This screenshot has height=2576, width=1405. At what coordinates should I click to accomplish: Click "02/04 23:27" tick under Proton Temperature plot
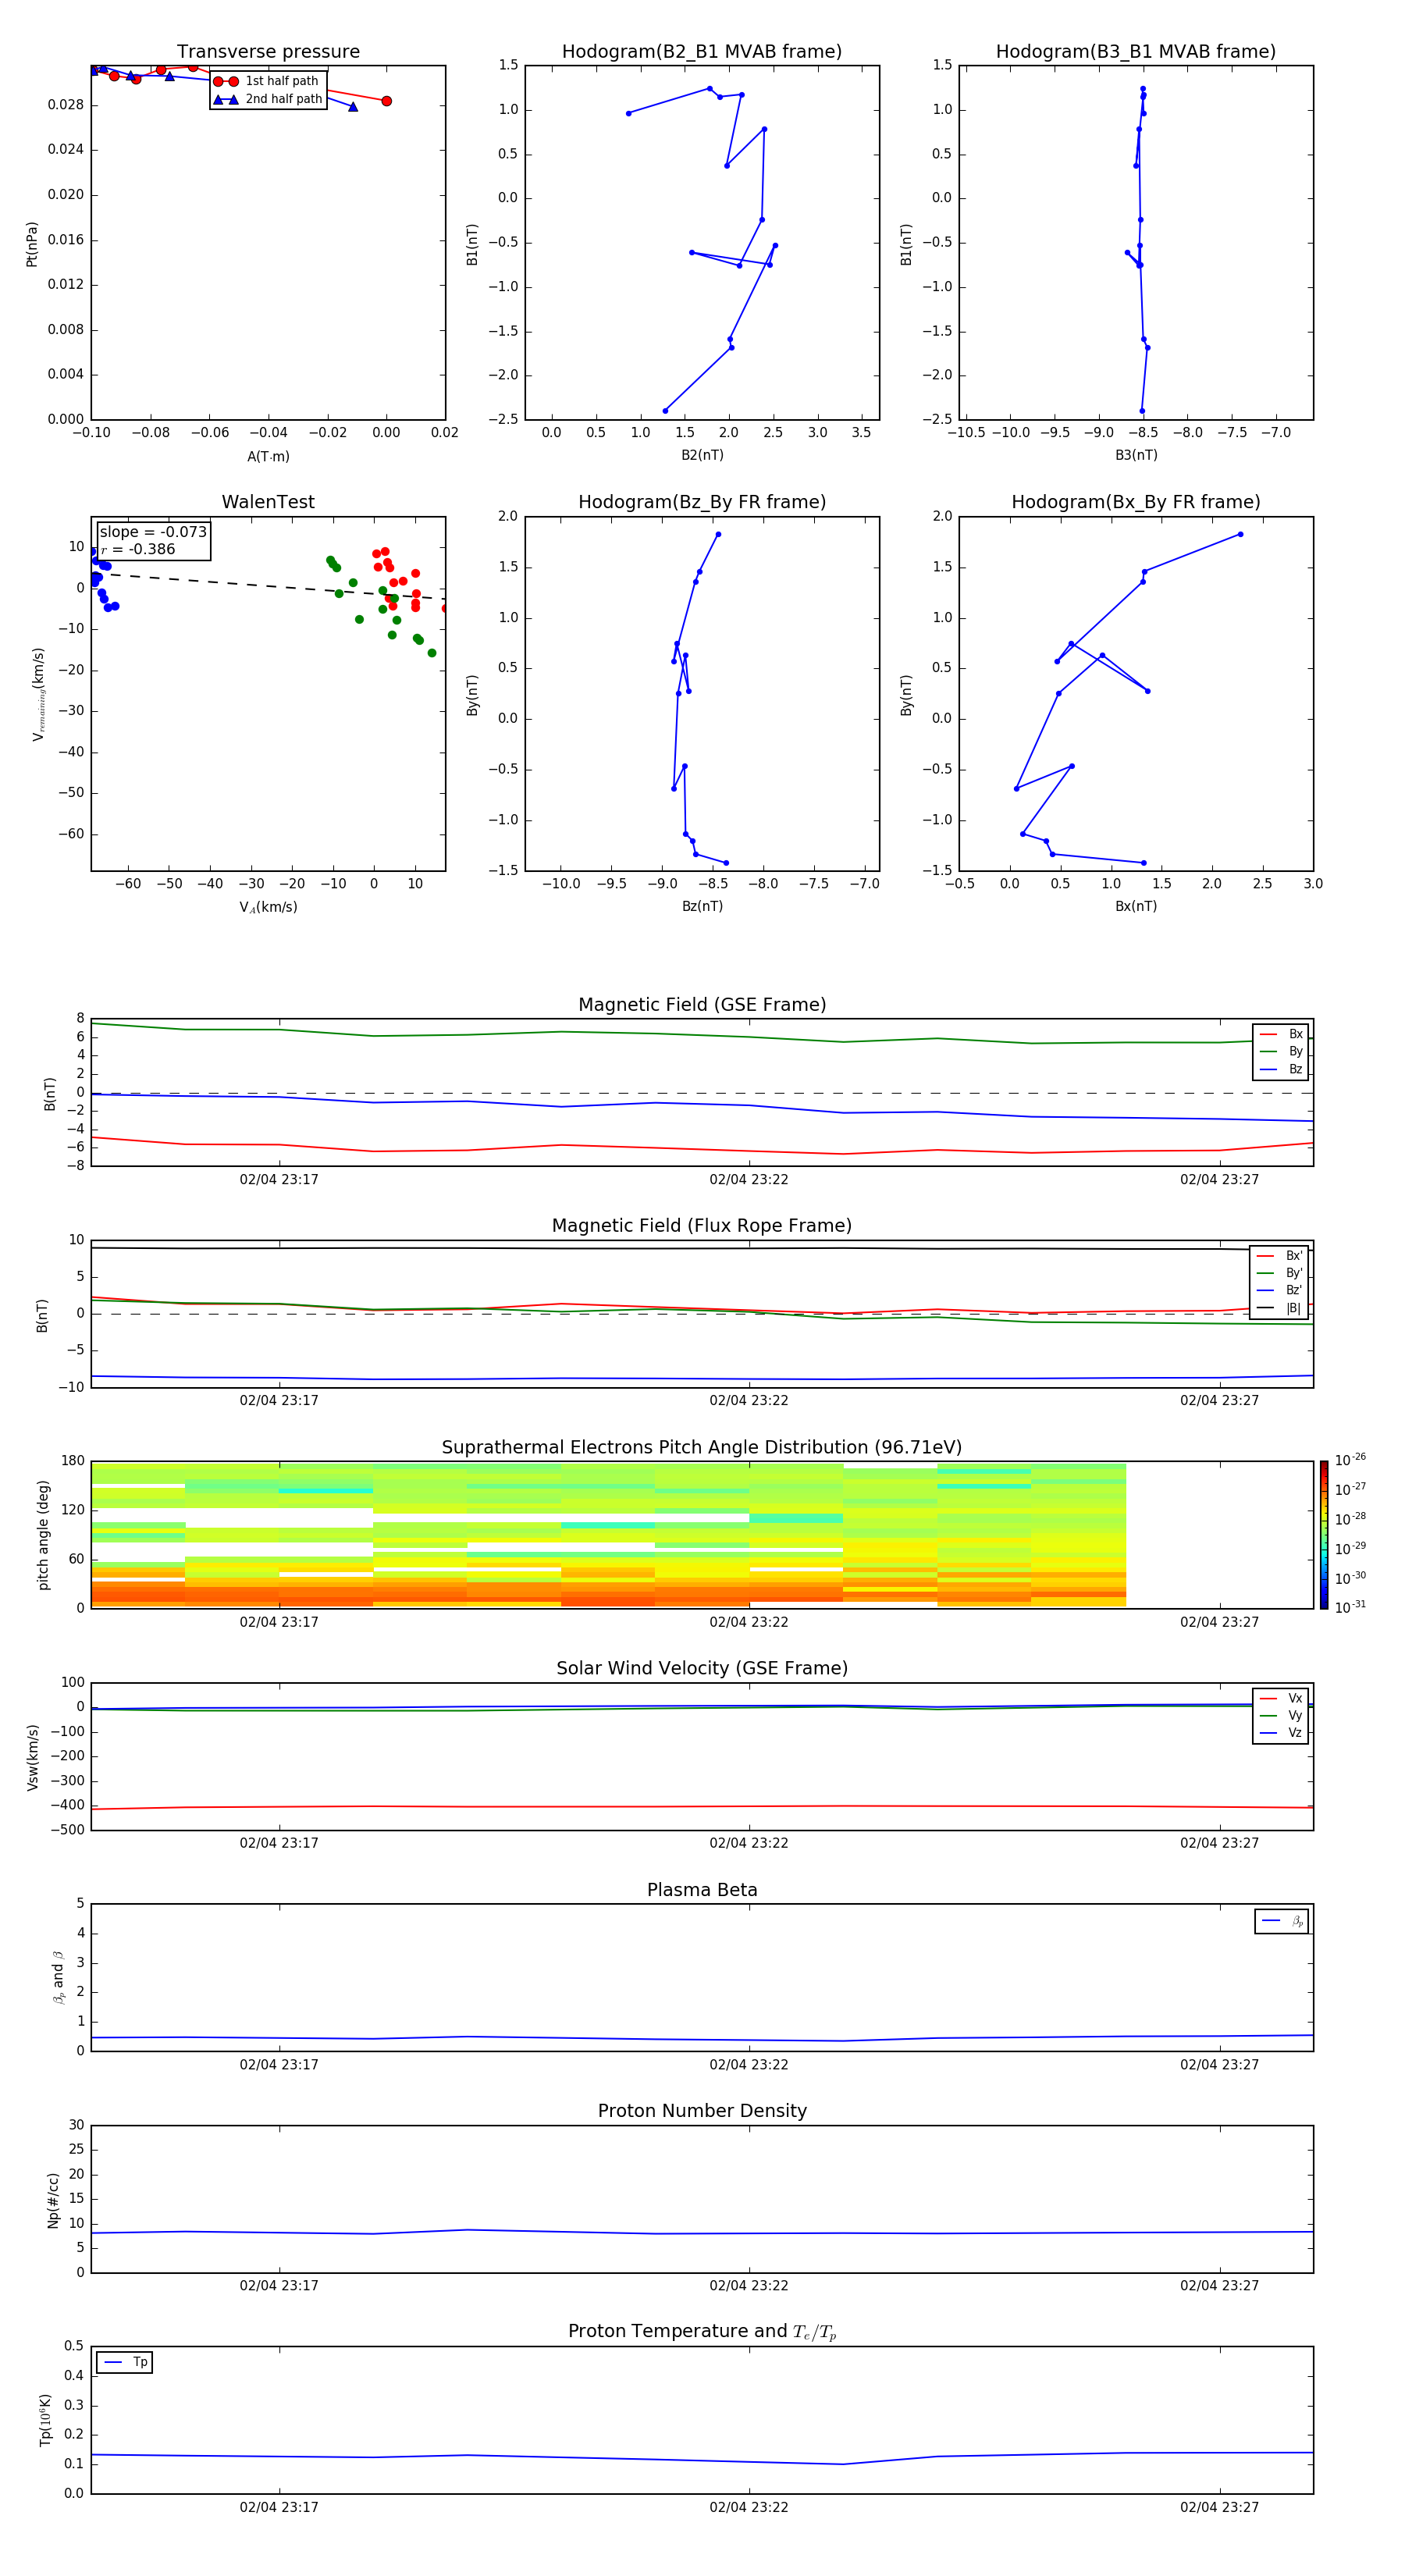[1219, 2507]
